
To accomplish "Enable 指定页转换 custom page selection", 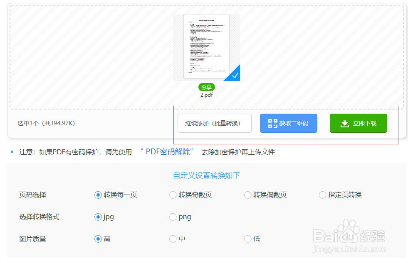I will 323,195.
